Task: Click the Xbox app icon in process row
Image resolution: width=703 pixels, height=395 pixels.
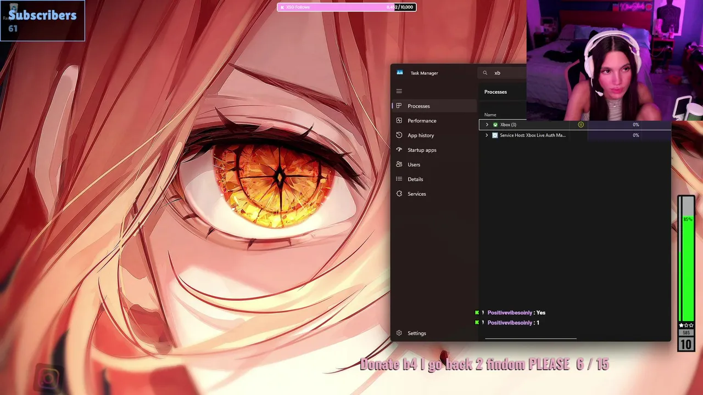Action: tap(495, 125)
